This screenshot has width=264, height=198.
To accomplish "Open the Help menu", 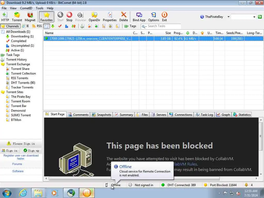I will [x=50, y=8].
